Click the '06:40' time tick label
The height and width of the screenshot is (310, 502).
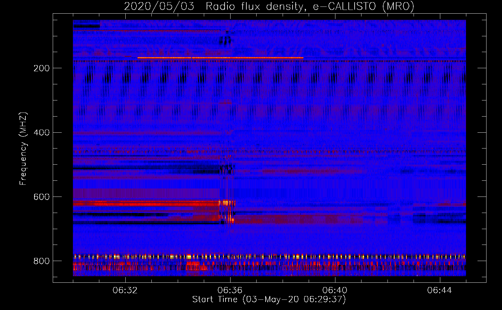tap(335, 290)
